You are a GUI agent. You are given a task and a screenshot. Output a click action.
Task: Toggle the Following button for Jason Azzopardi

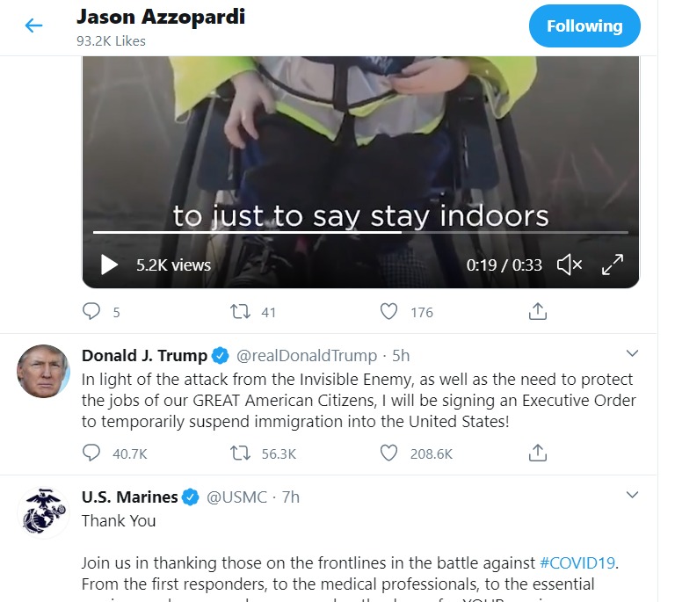click(x=584, y=25)
